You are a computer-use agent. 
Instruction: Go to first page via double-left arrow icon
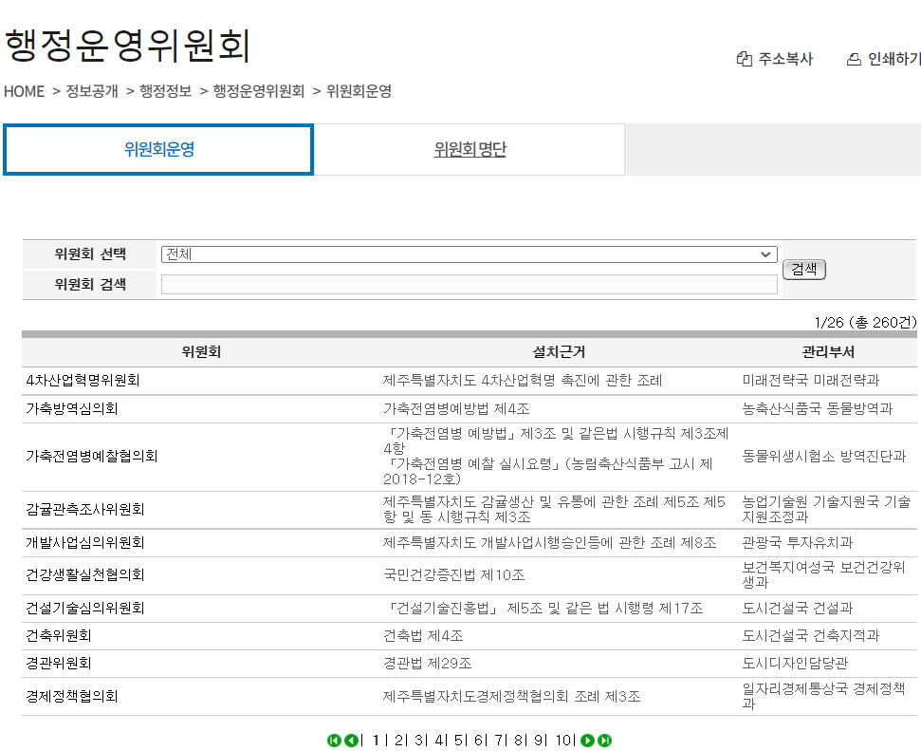pyautogui.click(x=333, y=740)
